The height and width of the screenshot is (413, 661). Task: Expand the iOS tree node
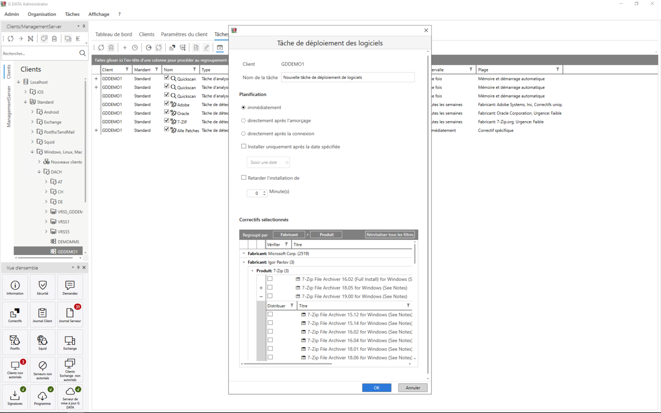pos(26,92)
